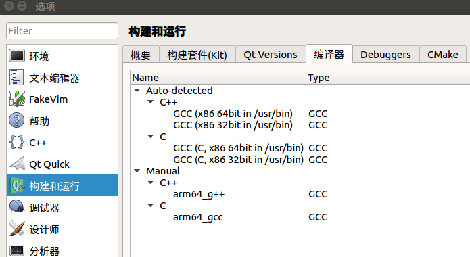The height and width of the screenshot is (257, 470).
Task: Collapse the C group under Auto-detected
Action: click(151, 136)
